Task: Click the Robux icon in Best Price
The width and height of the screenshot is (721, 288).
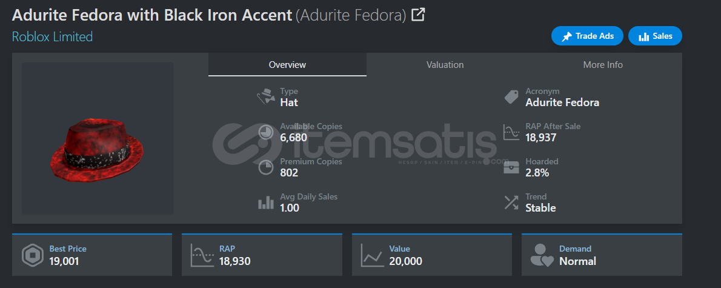Action: (x=32, y=255)
